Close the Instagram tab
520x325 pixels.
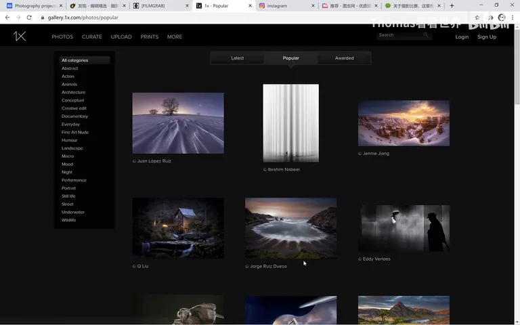[x=313, y=5]
